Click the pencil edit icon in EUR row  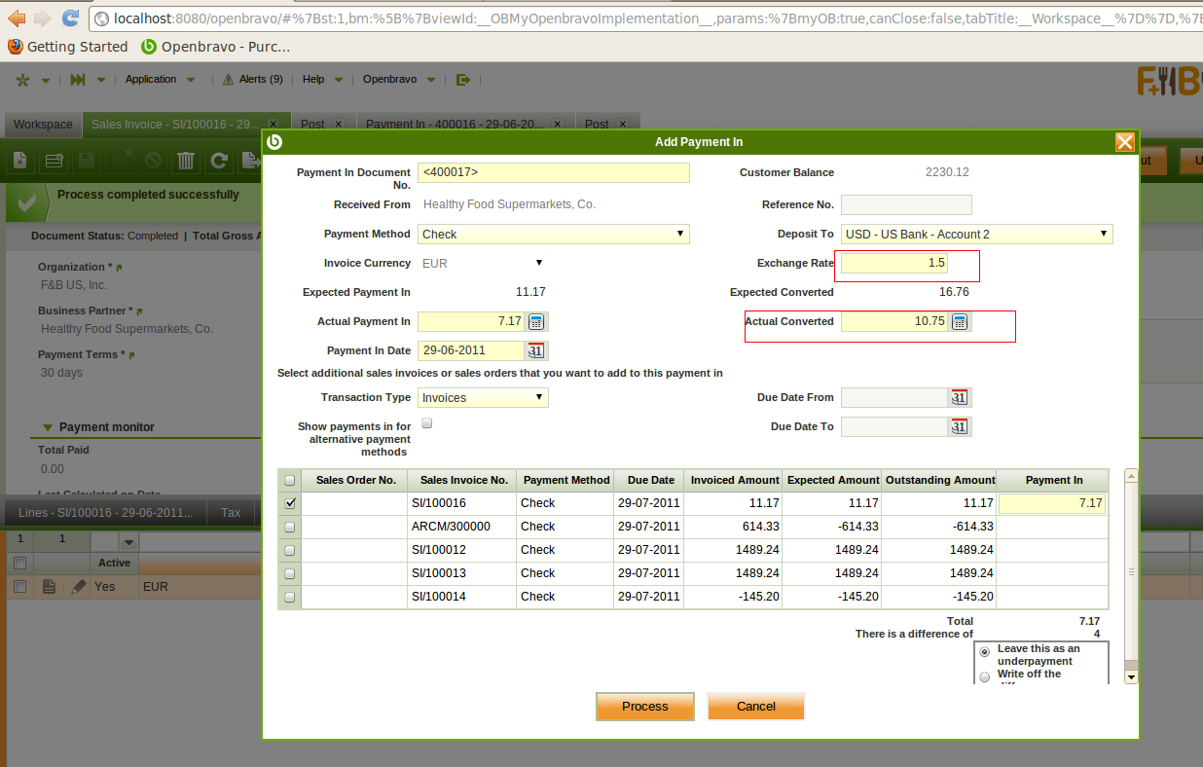tap(79, 587)
